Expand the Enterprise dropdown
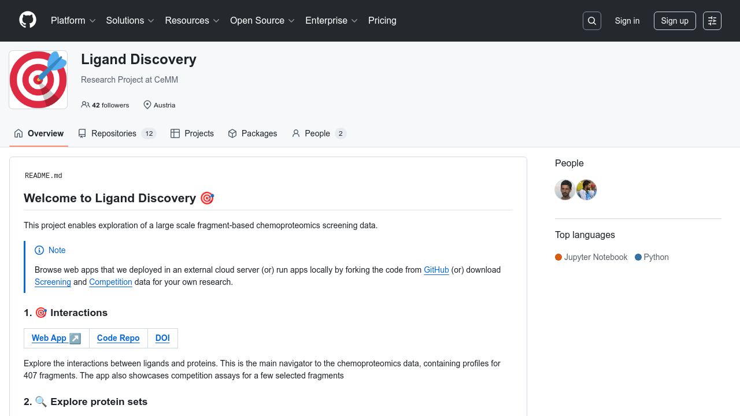The image size is (740, 416). pos(331,21)
